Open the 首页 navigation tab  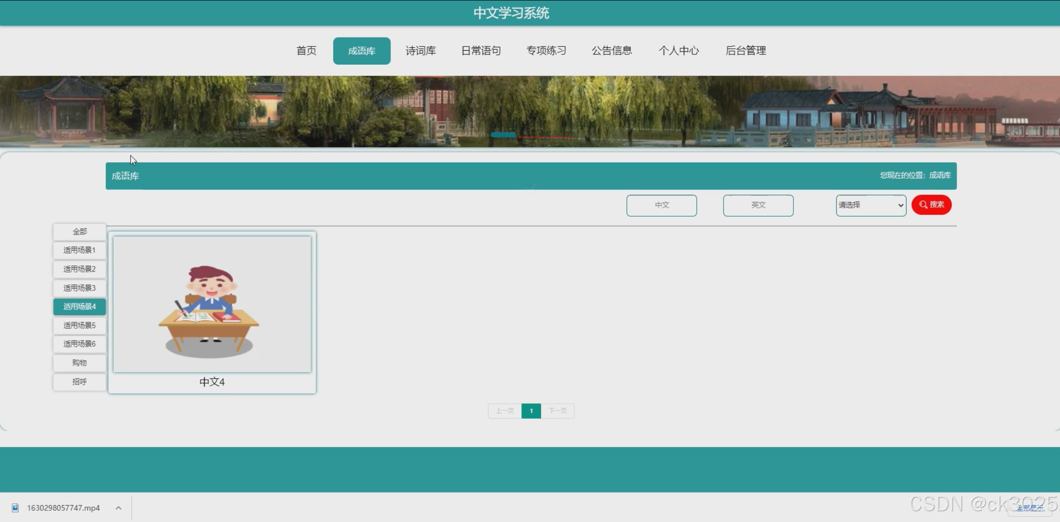pyautogui.click(x=306, y=51)
